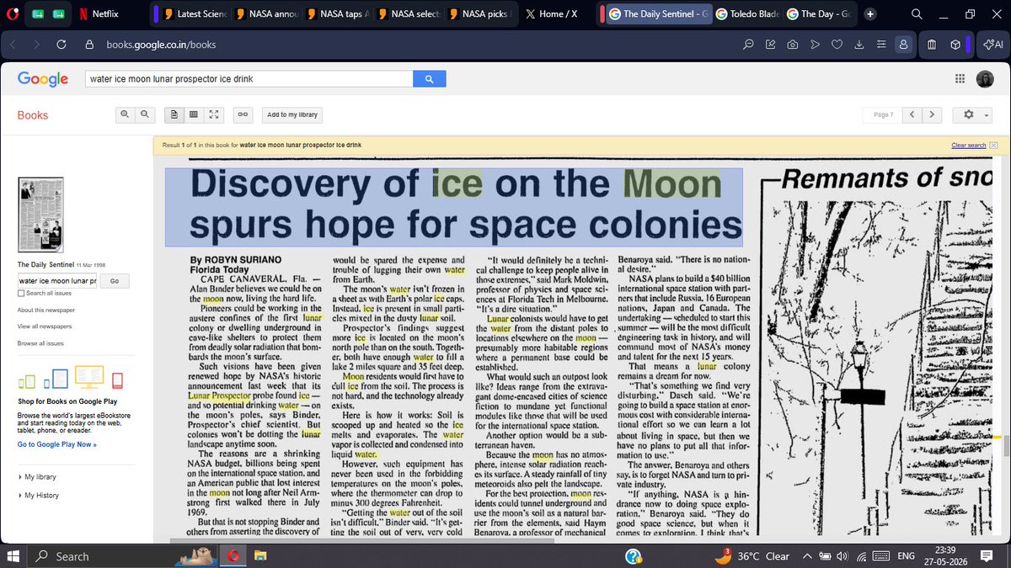Image resolution: width=1011 pixels, height=568 pixels.
Task: Enter full screen reading mode
Action: (x=213, y=114)
